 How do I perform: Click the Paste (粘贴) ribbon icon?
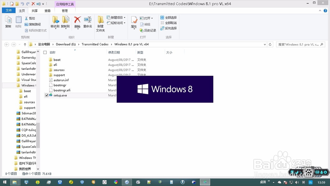pos(18,22)
